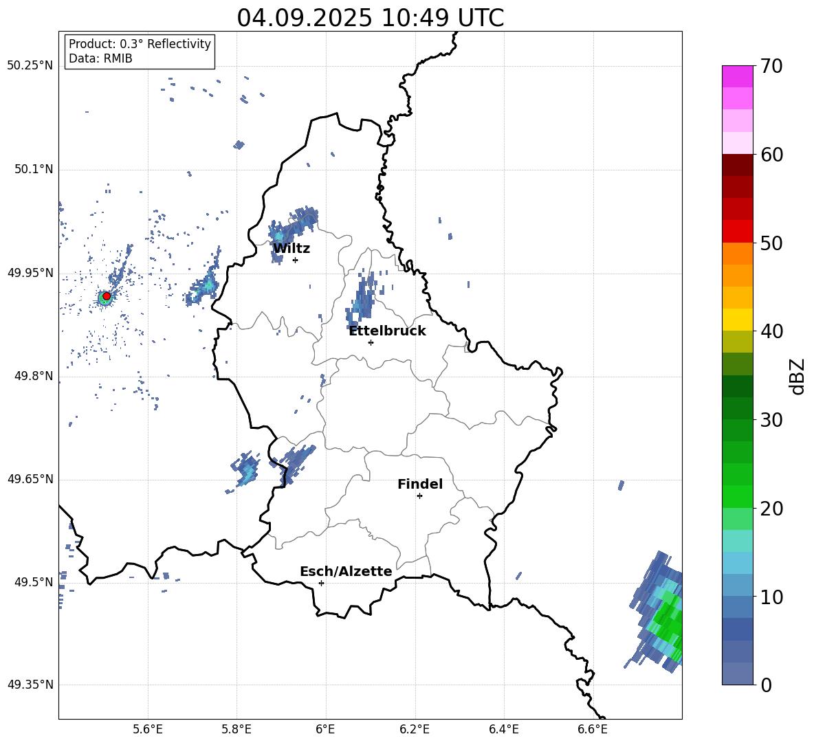Pick the magenta swatch at colorbar top

click(x=737, y=77)
